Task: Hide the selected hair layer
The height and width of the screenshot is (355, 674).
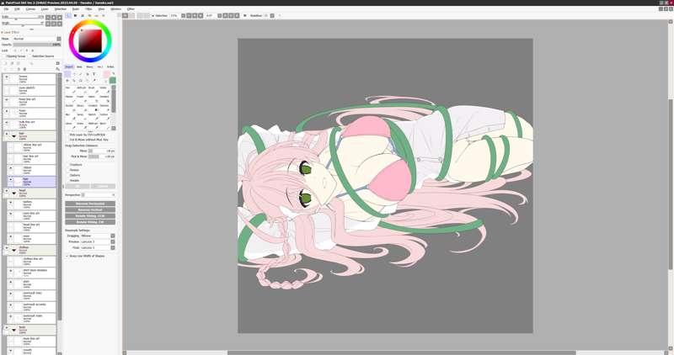Action: click(x=11, y=179)
